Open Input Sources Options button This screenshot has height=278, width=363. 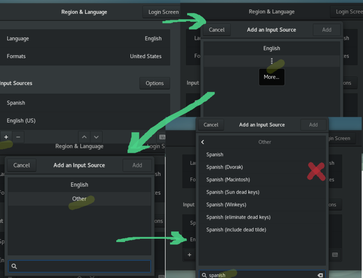click(x=155, y=83)
